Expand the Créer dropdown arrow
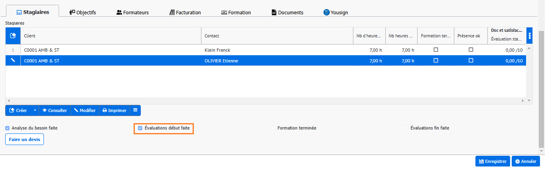The height and width of the screenshot is (178, 548). [x=35, y=110]
